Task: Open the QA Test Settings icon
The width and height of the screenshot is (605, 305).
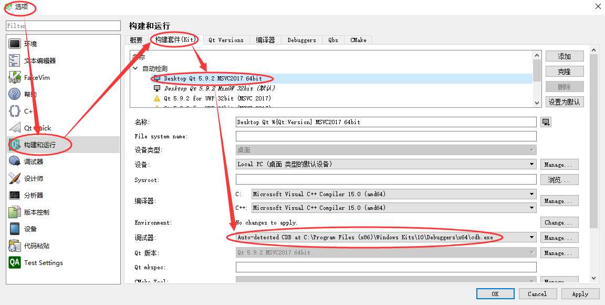Action: tap(15, 262)
